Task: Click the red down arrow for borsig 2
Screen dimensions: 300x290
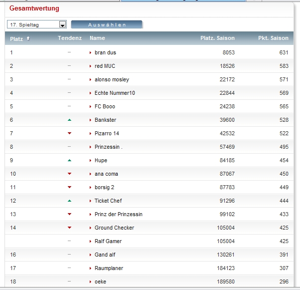Action: [70, 187]
